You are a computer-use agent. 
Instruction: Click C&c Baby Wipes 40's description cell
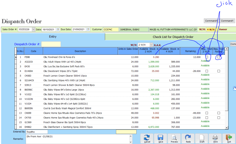[x=64, y=99]
